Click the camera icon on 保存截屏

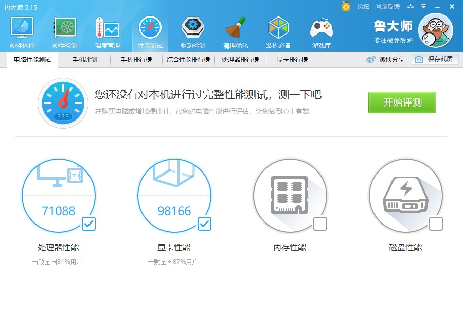click(x=419, y=59)
